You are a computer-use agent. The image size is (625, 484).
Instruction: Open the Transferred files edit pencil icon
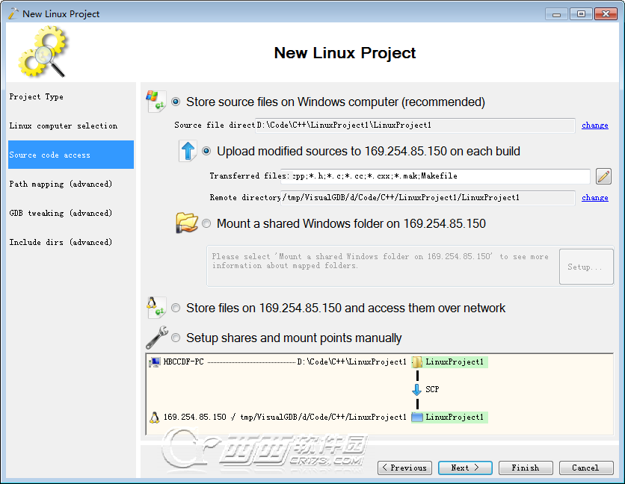point(605,176)
